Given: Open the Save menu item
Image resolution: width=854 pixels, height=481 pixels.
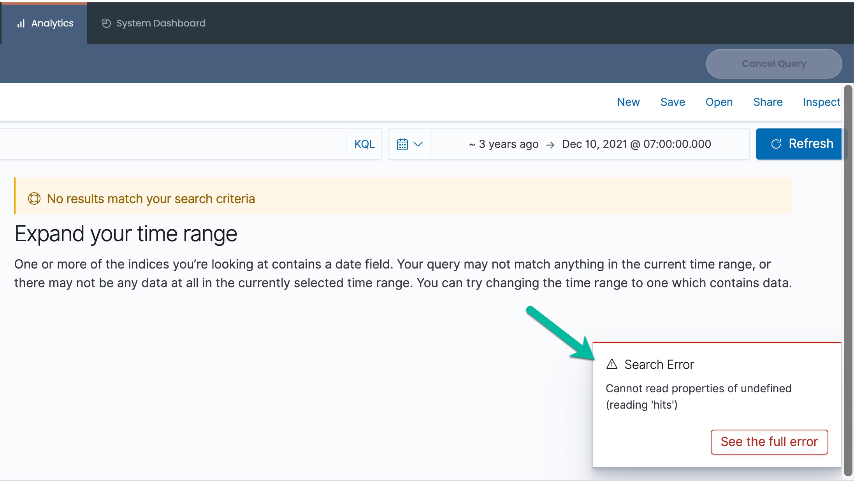Looking at the screenshot, I should tap(673, 102).
